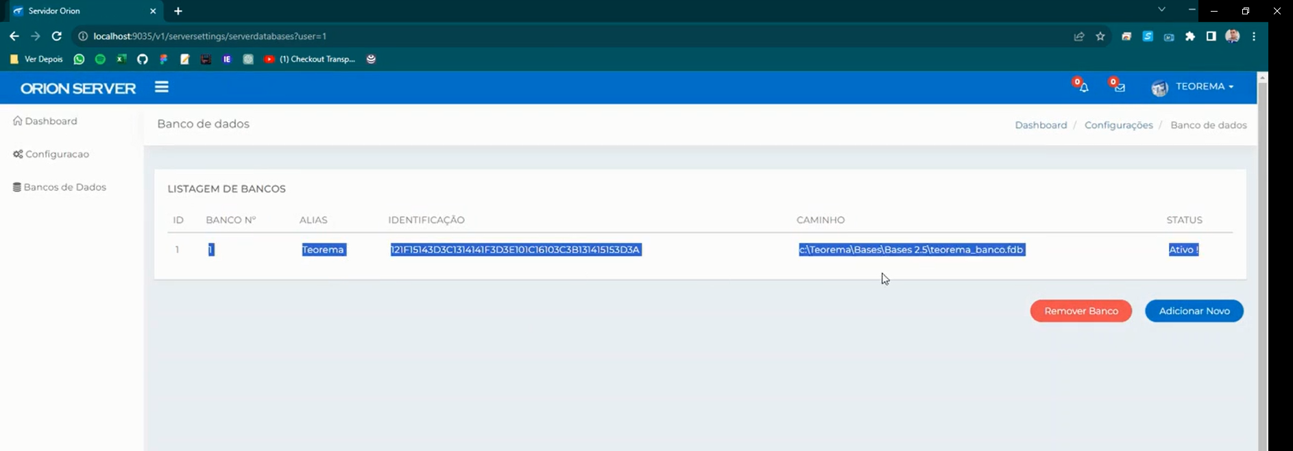This screenshot has width=1293, height=451.
Task: Click the teorema_banco.fdb path cell
Action: coord(911,250)
